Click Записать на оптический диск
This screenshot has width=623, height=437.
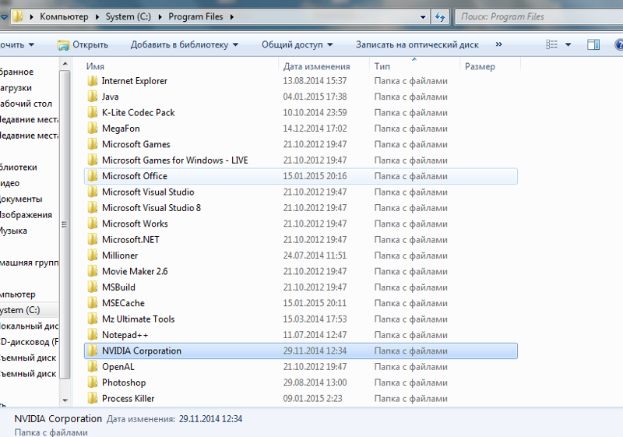click(417, 44)
